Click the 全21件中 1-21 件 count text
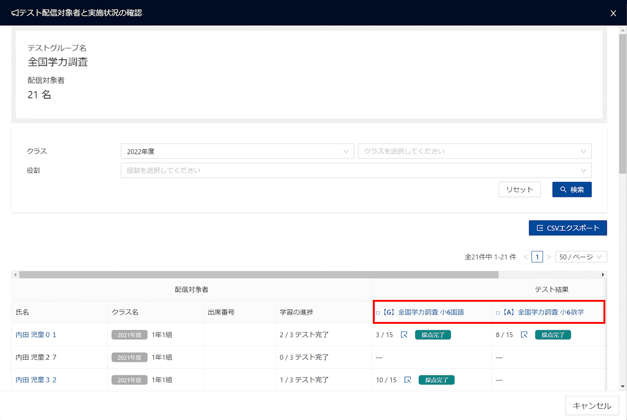627x420 pixels. tap(490, 257)
